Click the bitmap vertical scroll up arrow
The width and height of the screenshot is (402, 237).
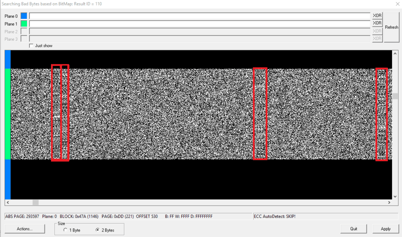pos(395,53)
